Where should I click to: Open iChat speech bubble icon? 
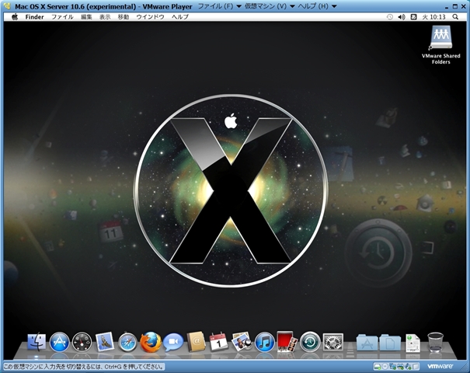(173, 342)
